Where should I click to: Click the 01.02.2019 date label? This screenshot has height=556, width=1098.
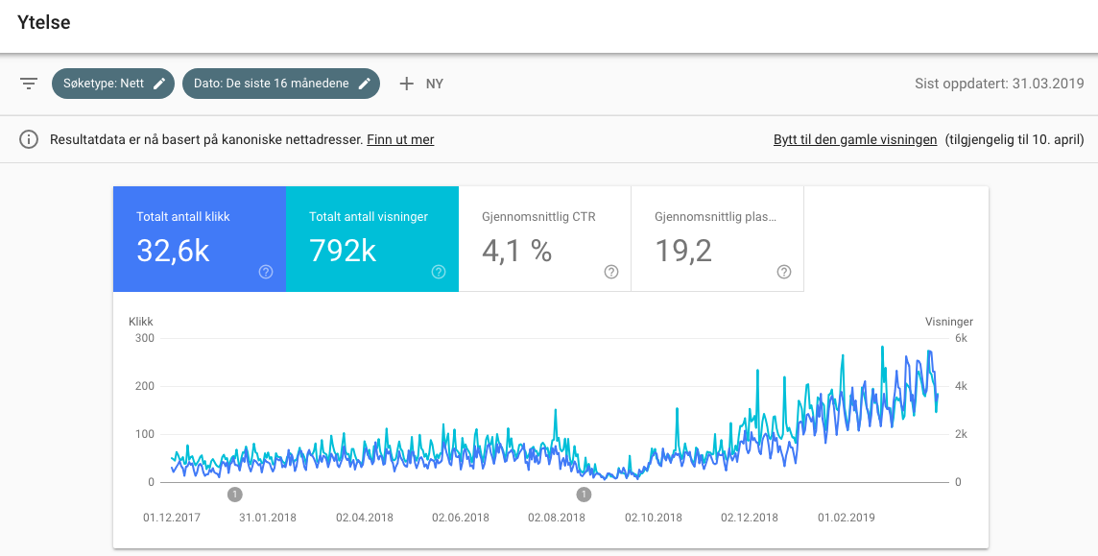846,518
